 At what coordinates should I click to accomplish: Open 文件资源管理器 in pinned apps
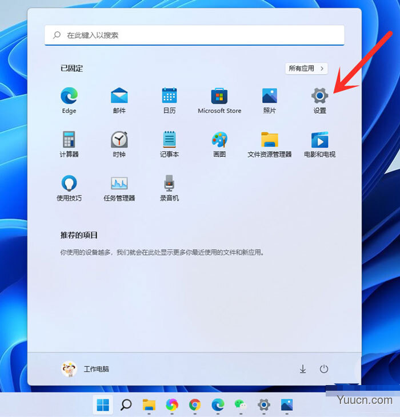click(270, 144)
